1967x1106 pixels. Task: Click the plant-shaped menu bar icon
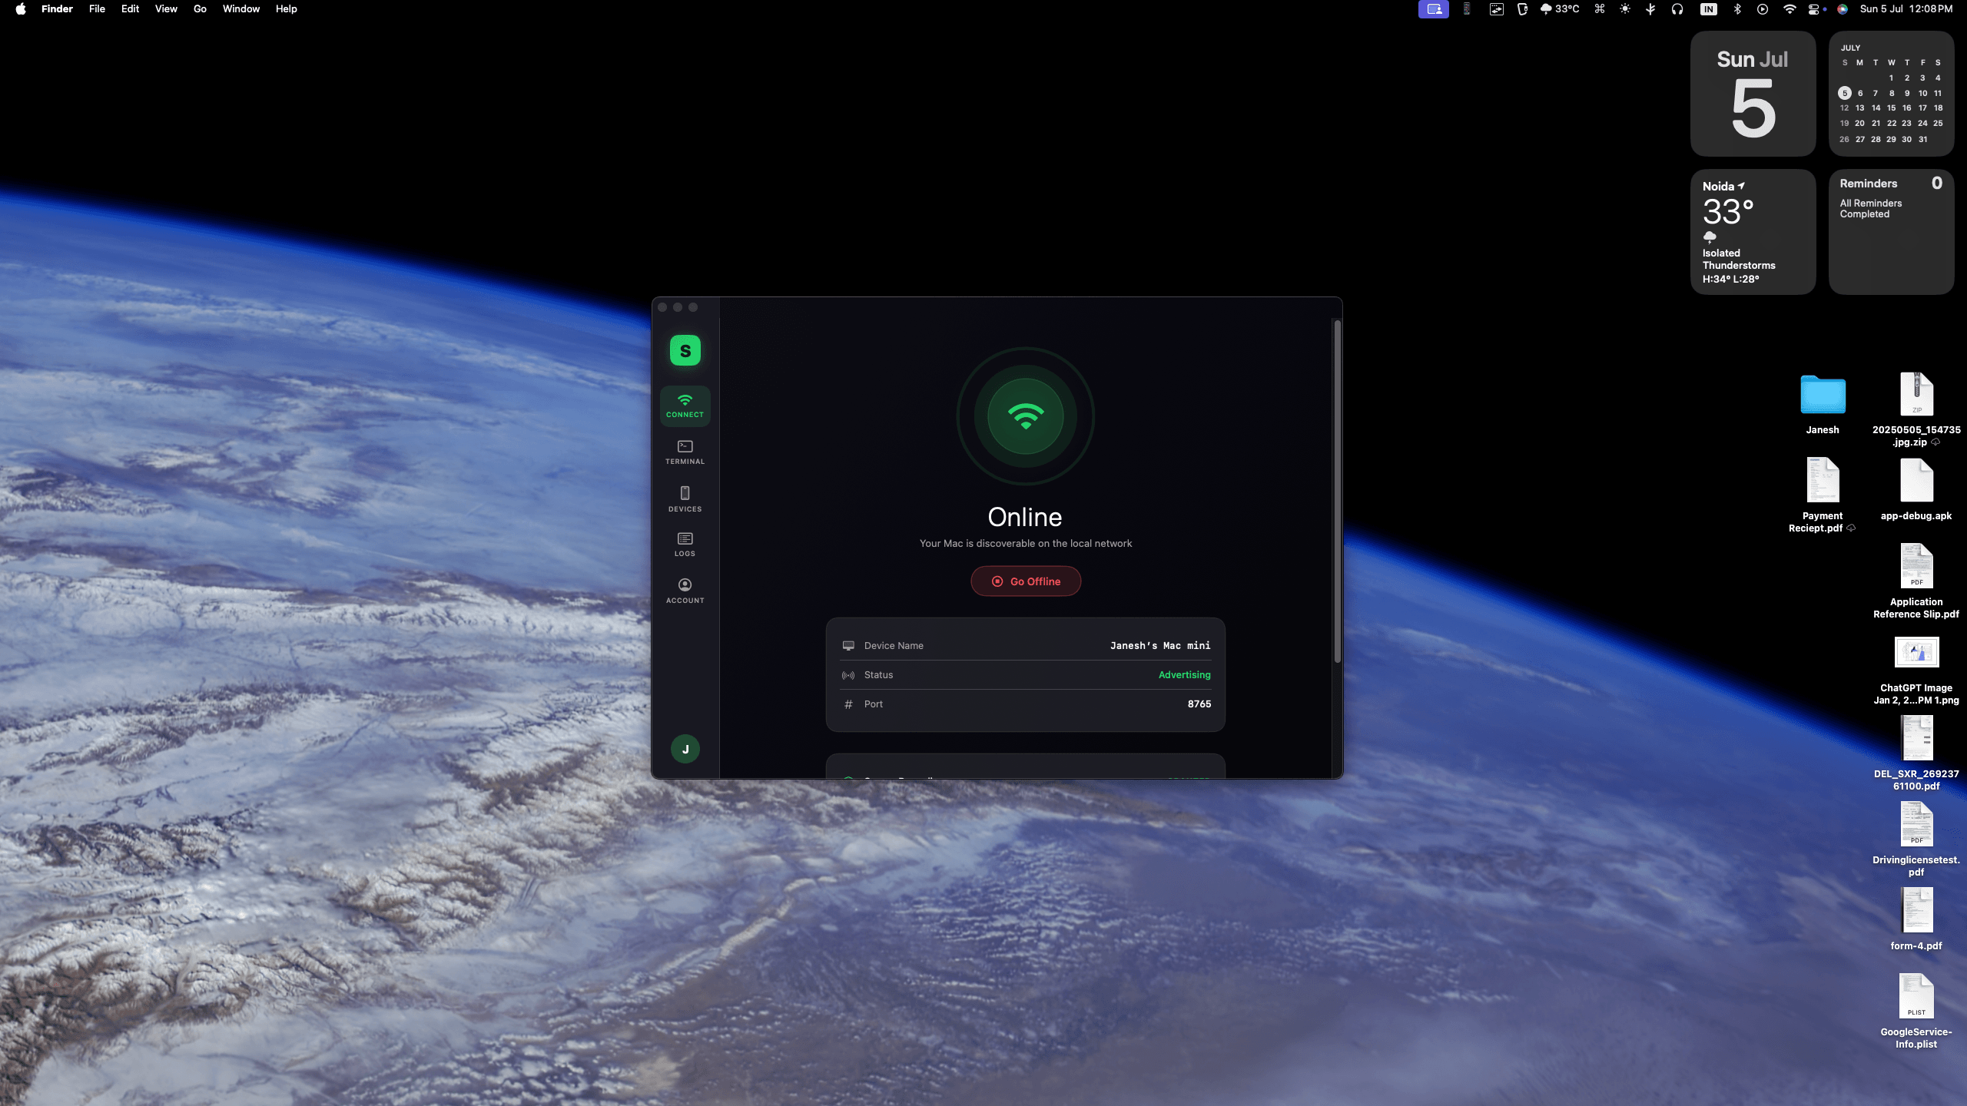click(1650, 9)
